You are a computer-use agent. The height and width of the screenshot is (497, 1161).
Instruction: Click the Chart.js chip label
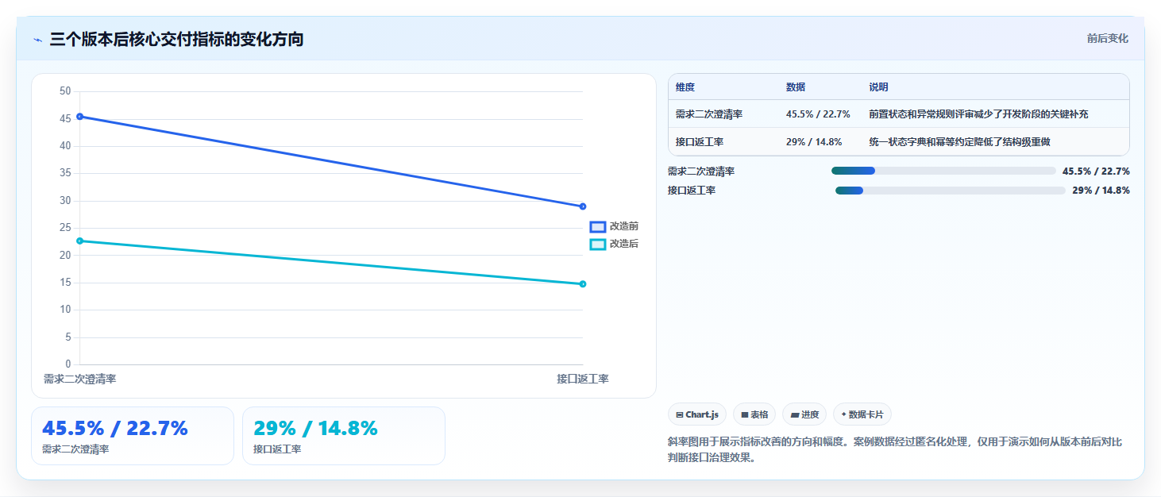point(702,414)
